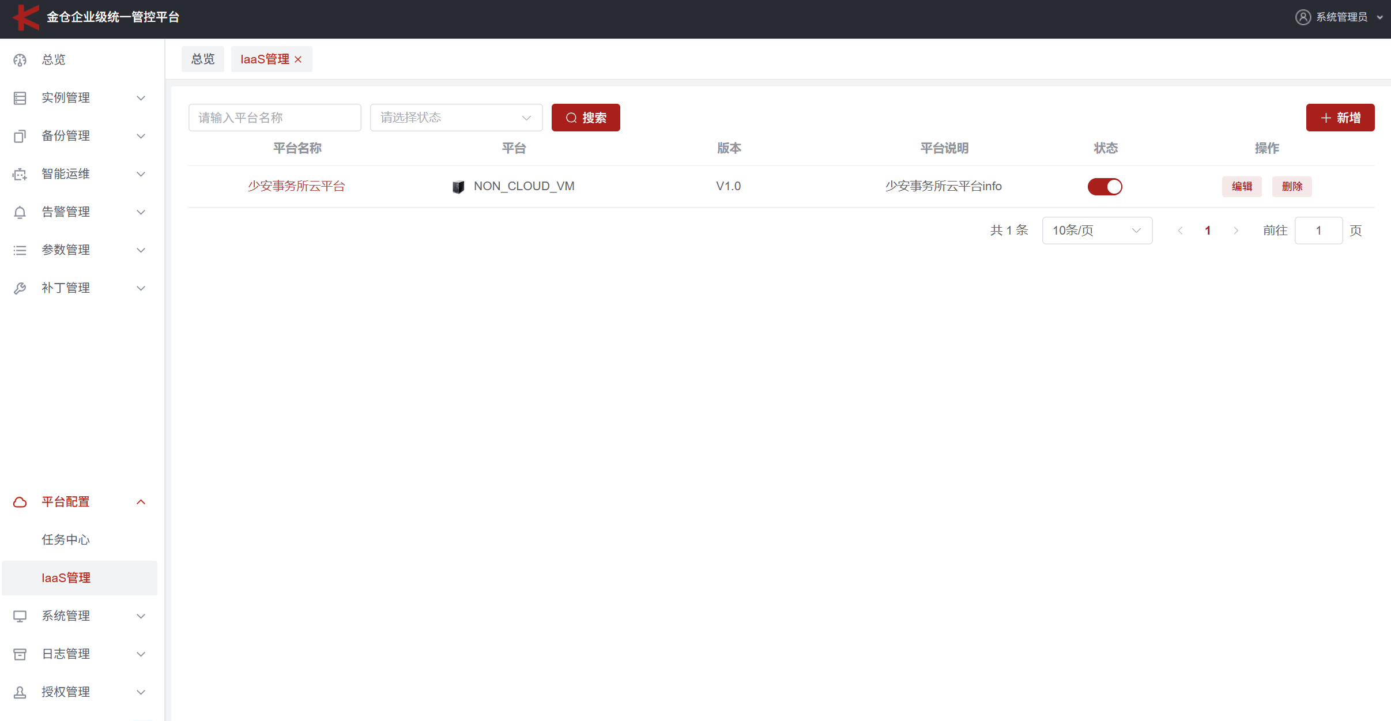
Task: Switch to the 总览 tab
Action: coord(202,59)
